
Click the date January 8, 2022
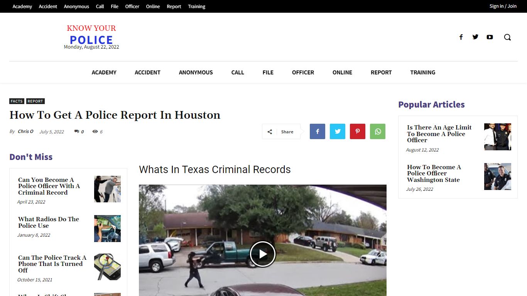[x=34, y=235]
